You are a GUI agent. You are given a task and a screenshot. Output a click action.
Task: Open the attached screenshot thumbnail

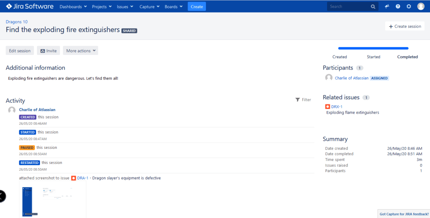(x=53, y=200)
